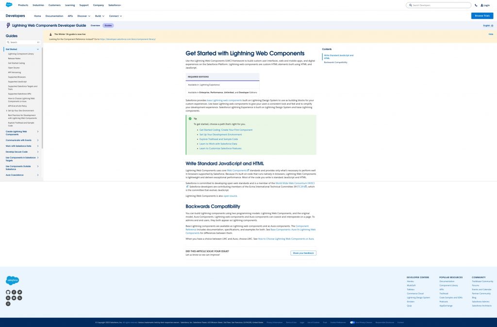The height and width of the screenshot is (327, 497).
Task: Click the Search Developers input field
Action: tap(438, 5)
